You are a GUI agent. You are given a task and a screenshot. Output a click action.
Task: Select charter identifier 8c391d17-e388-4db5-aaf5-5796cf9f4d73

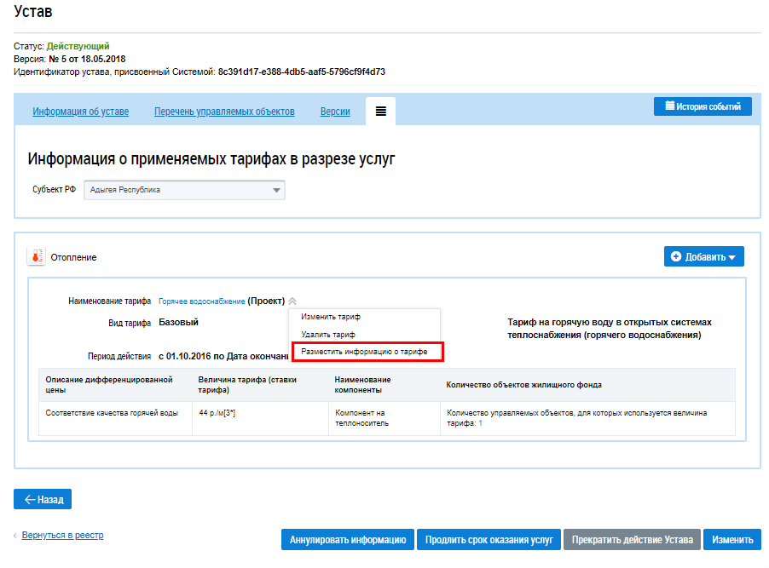point(302,72)
